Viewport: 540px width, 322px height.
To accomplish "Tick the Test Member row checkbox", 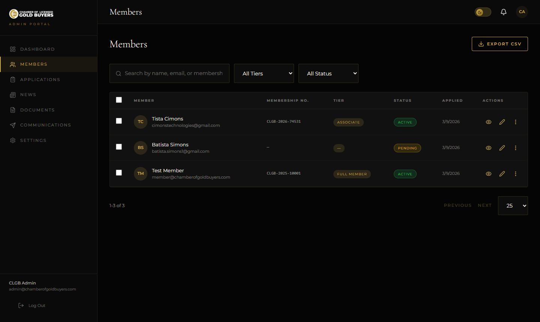I will 119,173.
